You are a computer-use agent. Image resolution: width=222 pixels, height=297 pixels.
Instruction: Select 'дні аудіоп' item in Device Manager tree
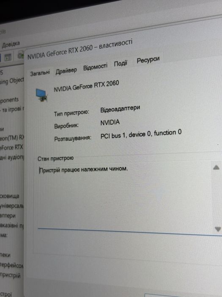[x=12, y=157]
